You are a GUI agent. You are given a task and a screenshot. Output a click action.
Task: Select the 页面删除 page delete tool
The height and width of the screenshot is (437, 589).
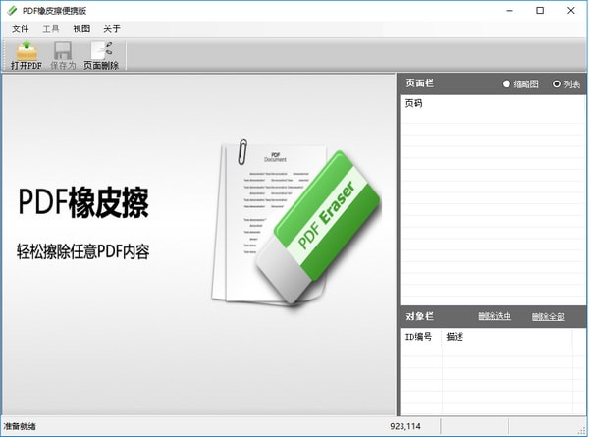click(x=101, y=56)
